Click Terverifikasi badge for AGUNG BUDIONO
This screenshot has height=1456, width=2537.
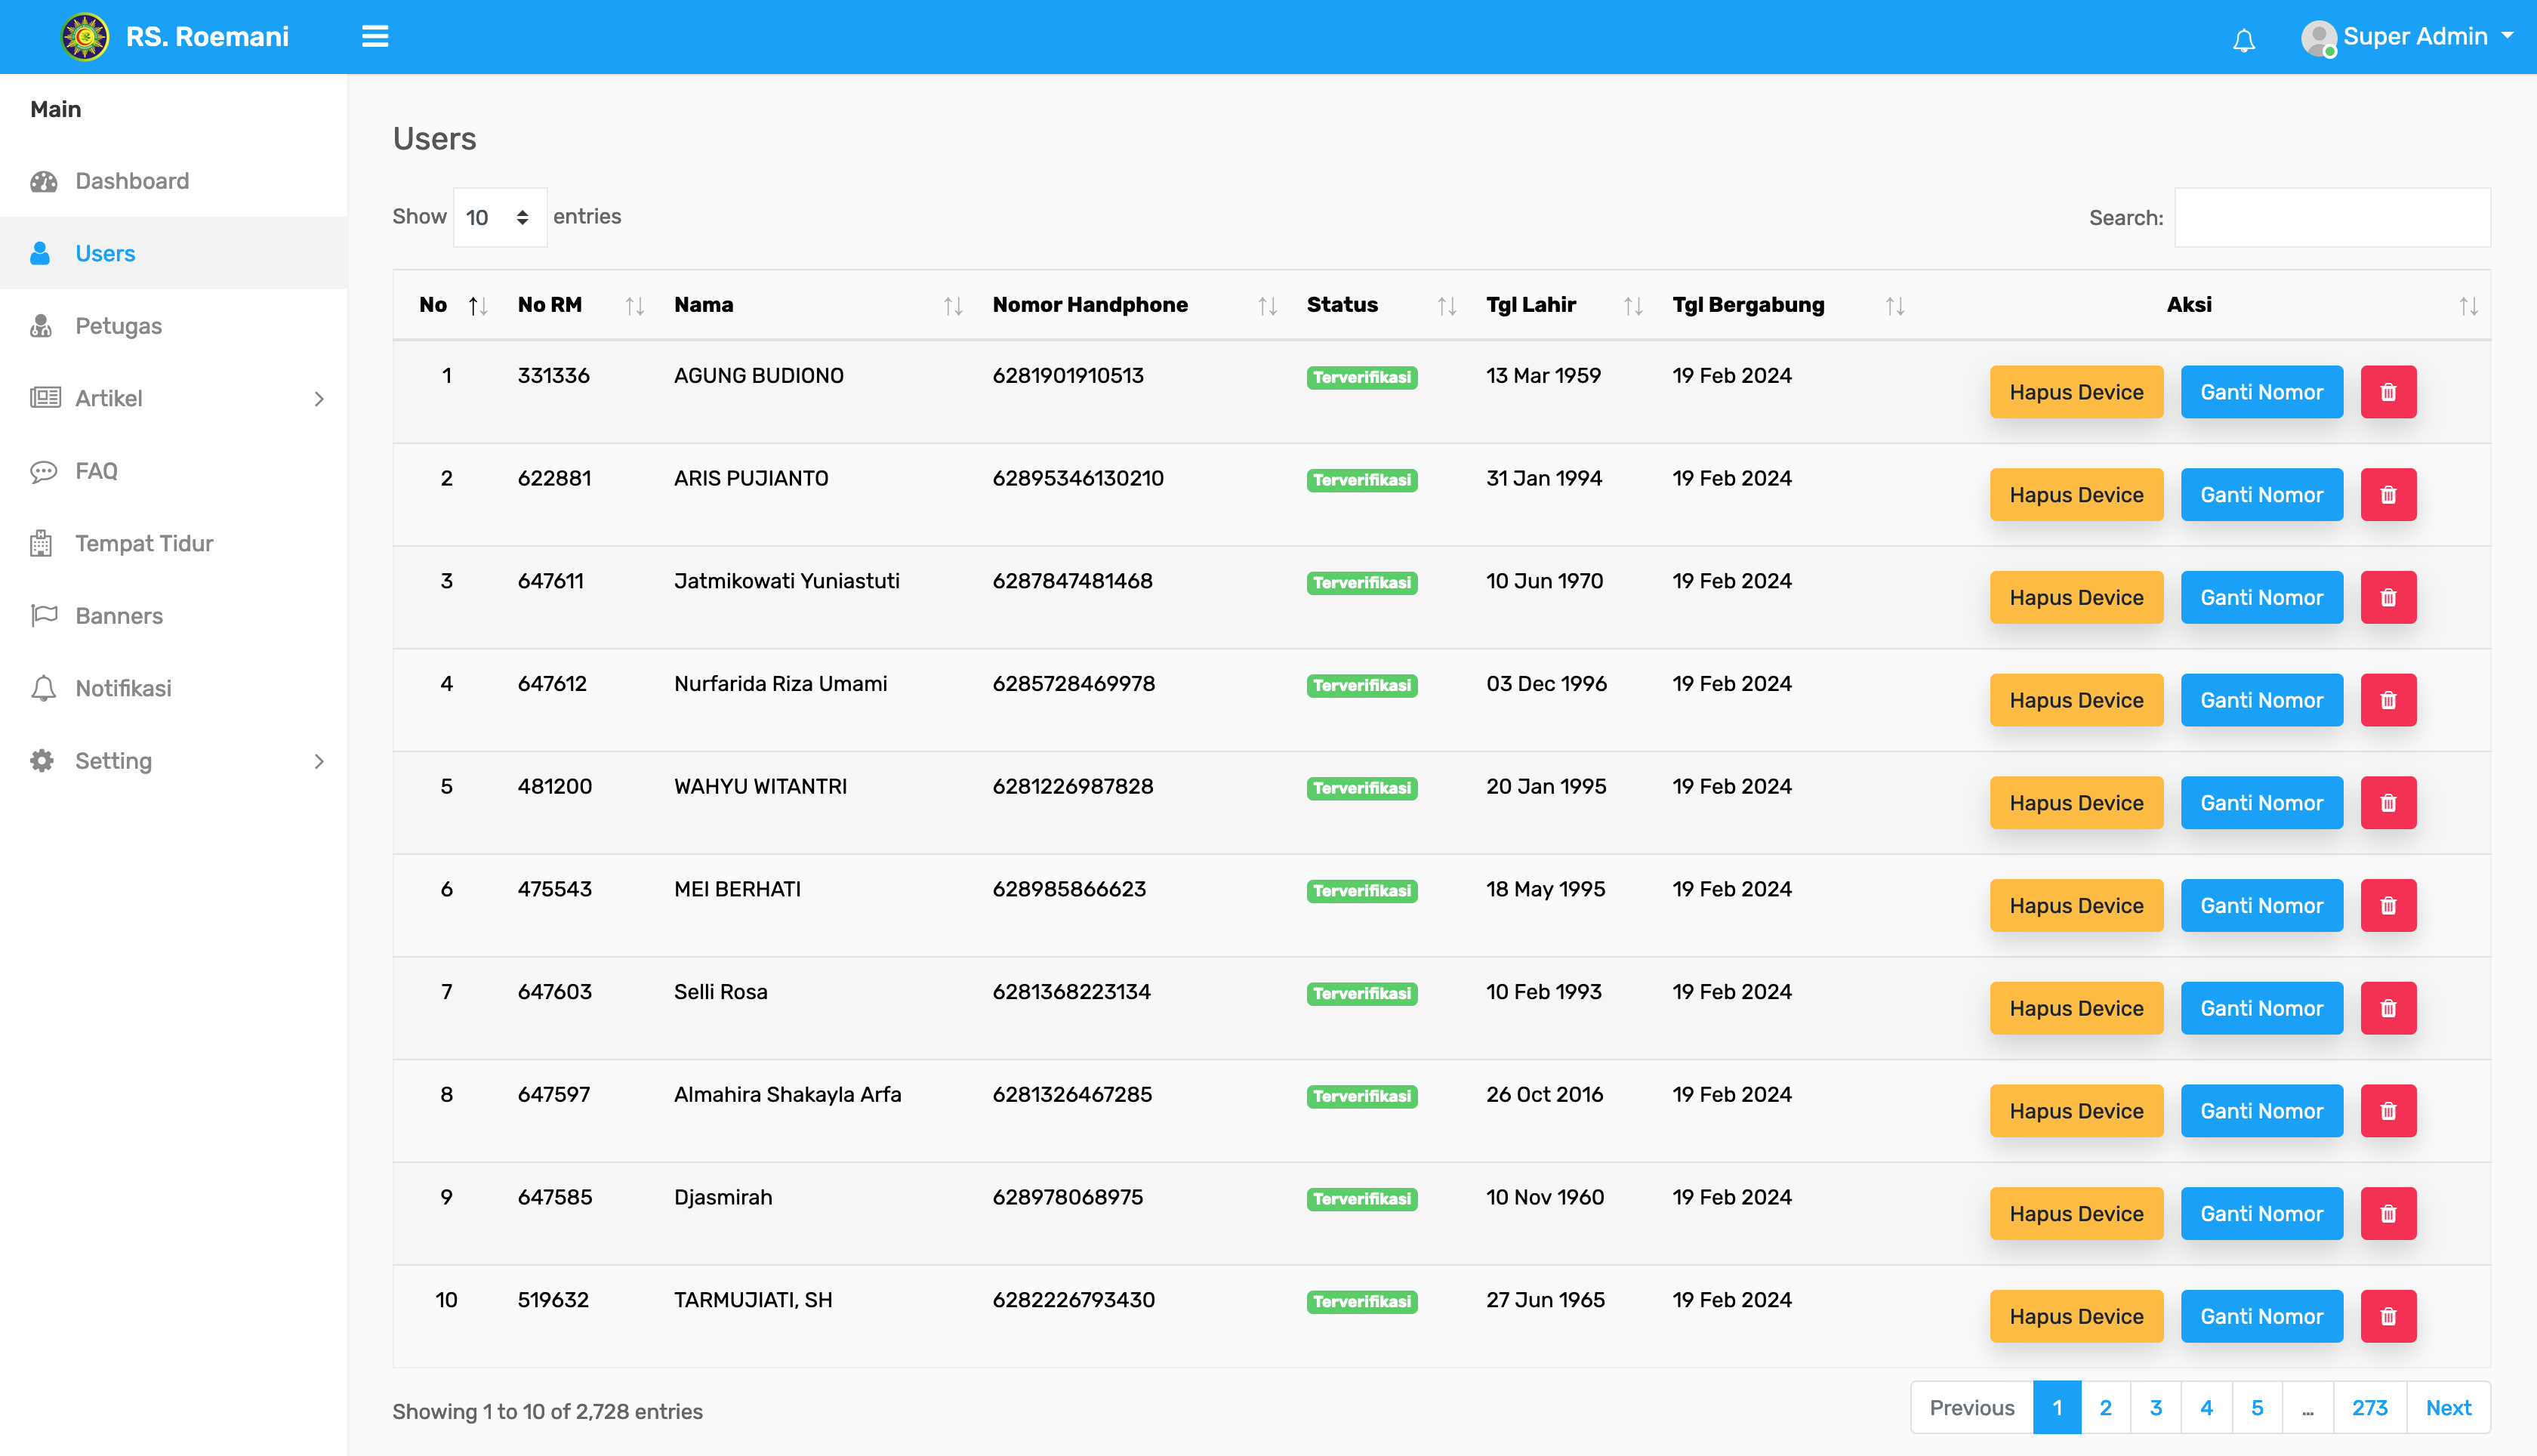[1361, 377]
